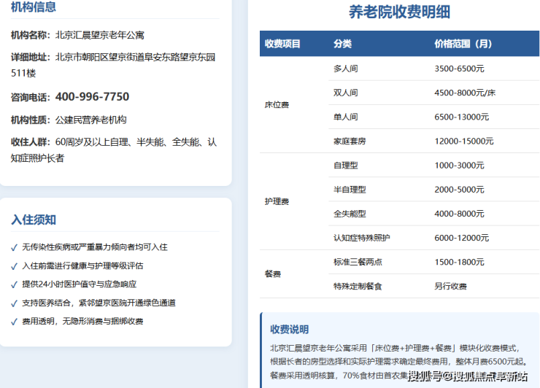Select text 提供24小时医护值守与应急响应

click(80, 284)
